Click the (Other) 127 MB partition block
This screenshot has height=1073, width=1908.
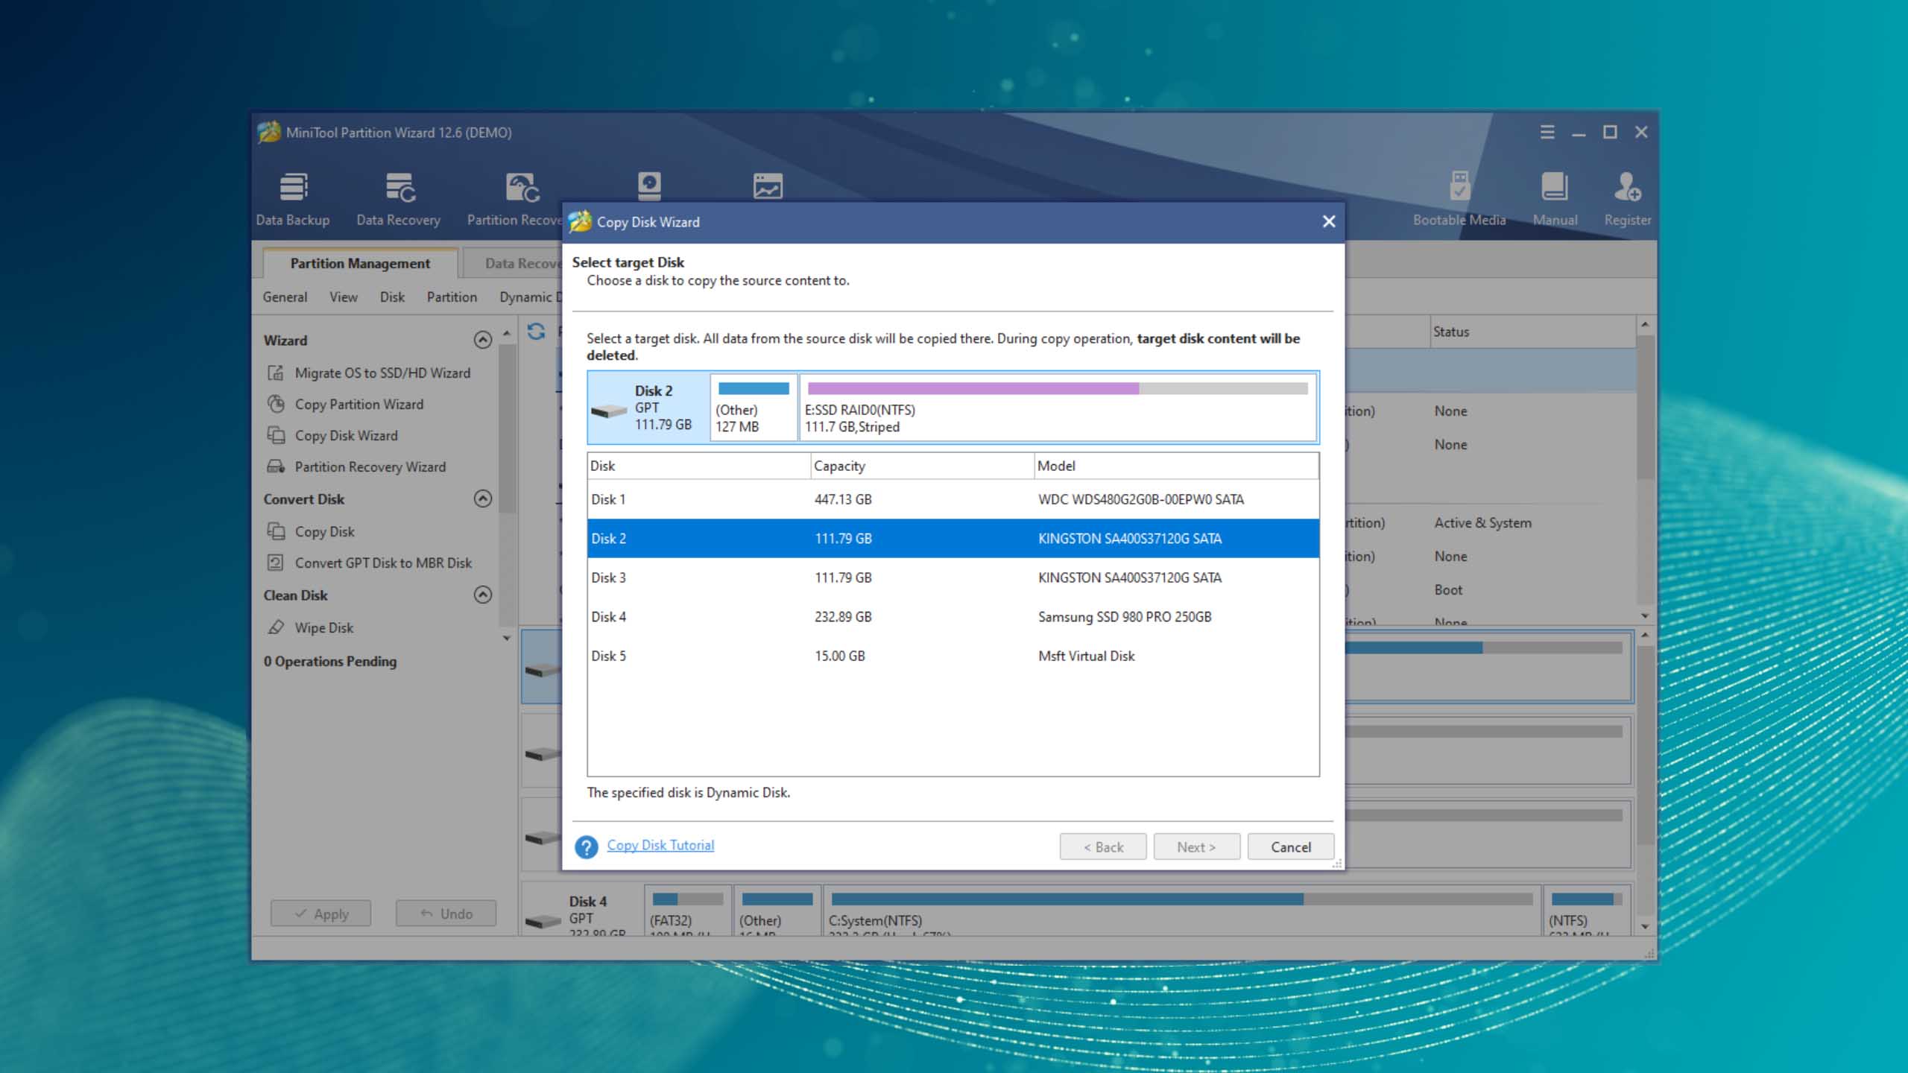click(x=754, y=408)
